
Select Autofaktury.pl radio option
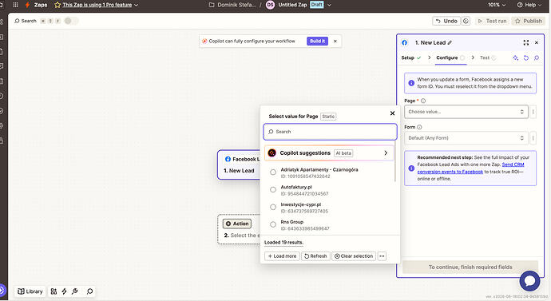273,190
